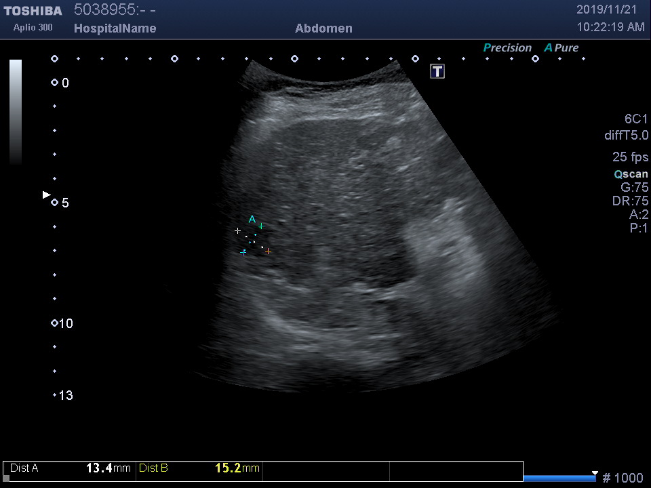The image size is (651, 488).
Task: Click the T transducer orientation marker
Action: click(x=437, y=71)
